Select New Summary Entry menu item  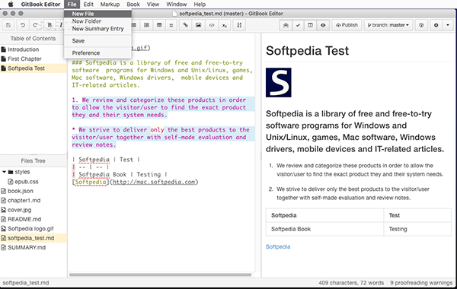(x=97, y=29)
